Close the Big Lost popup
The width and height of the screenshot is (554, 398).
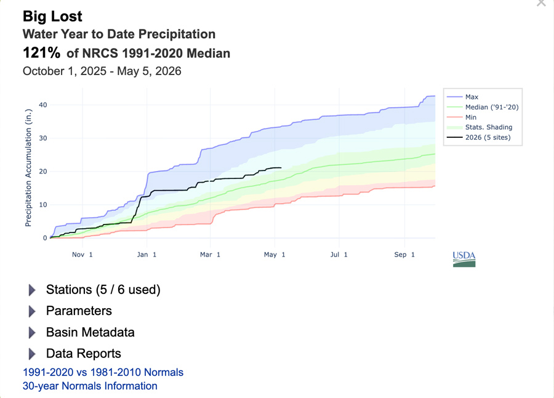click(x=541, y=3)
